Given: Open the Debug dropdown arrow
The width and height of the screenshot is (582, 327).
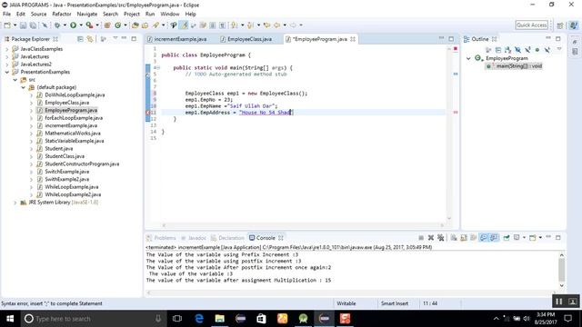Looking at the screenshot, I should coord(65,25).
